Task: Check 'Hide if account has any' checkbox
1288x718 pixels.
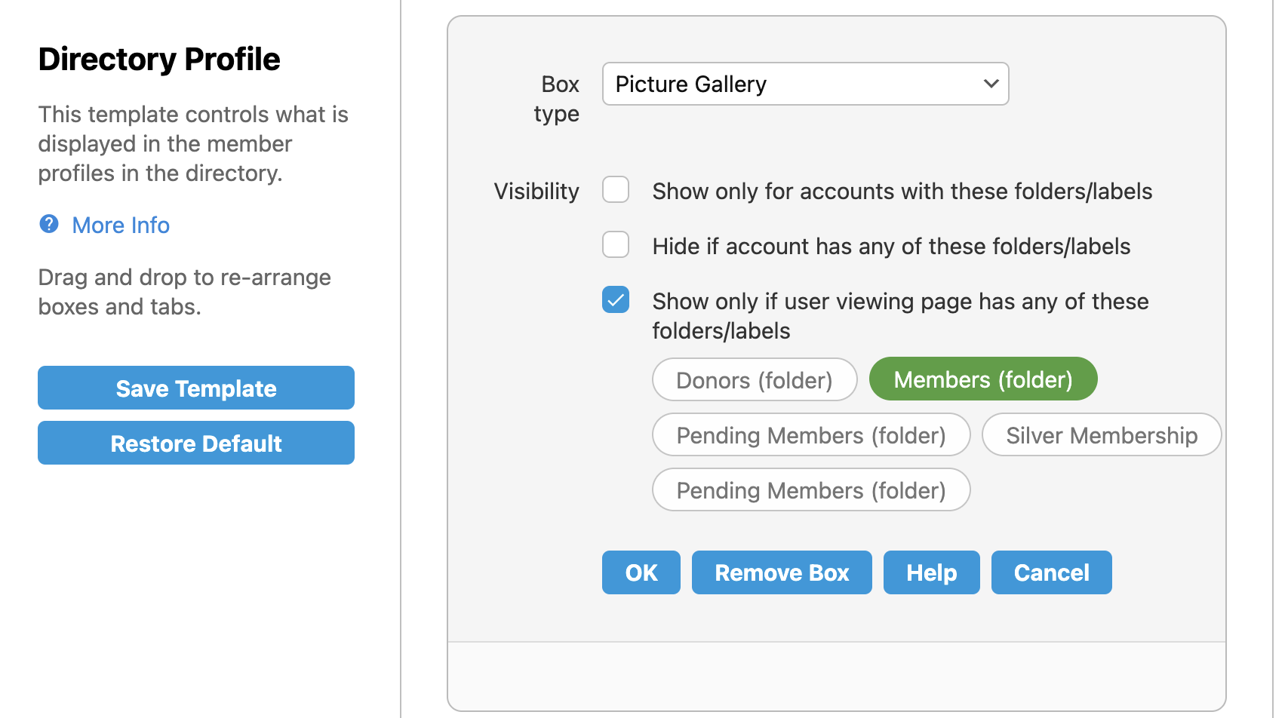Action: click(616, 245)
